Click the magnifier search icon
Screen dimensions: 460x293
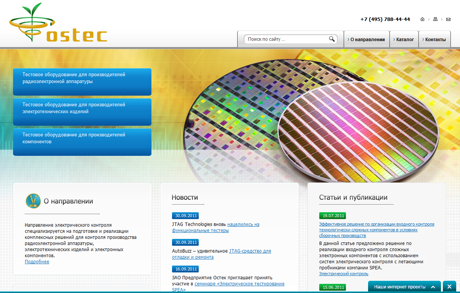click(332, 39)
